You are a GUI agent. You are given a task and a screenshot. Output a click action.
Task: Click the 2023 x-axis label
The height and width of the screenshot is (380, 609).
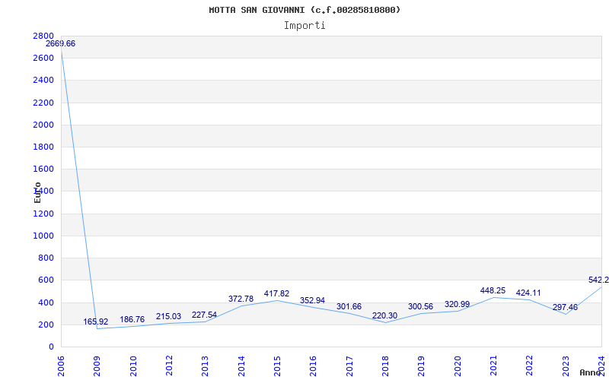tap(565, 366)
